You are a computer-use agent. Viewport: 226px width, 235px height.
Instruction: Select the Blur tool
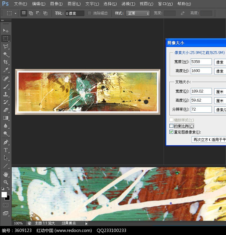(x=6, y=126)
